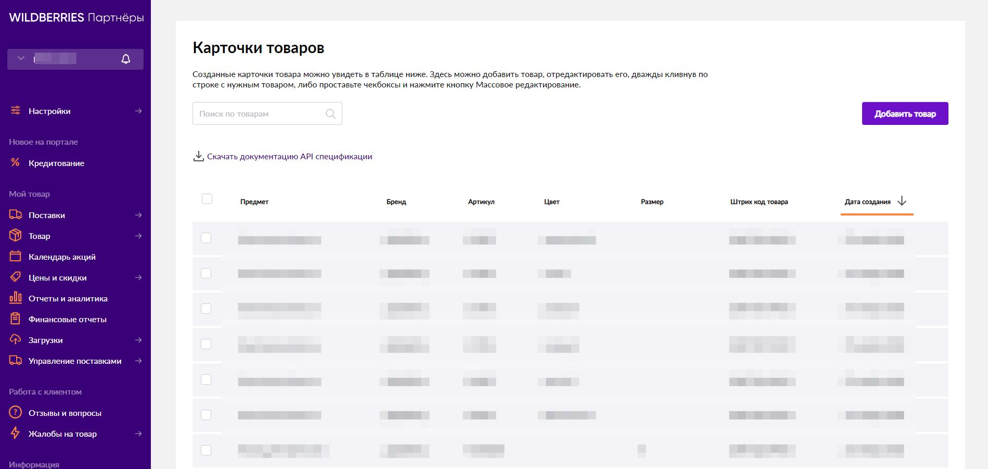This screenshot has height=469, width=988.
Task: Click the sort arrow next to Дата создания
Action: tap(902, 201)
